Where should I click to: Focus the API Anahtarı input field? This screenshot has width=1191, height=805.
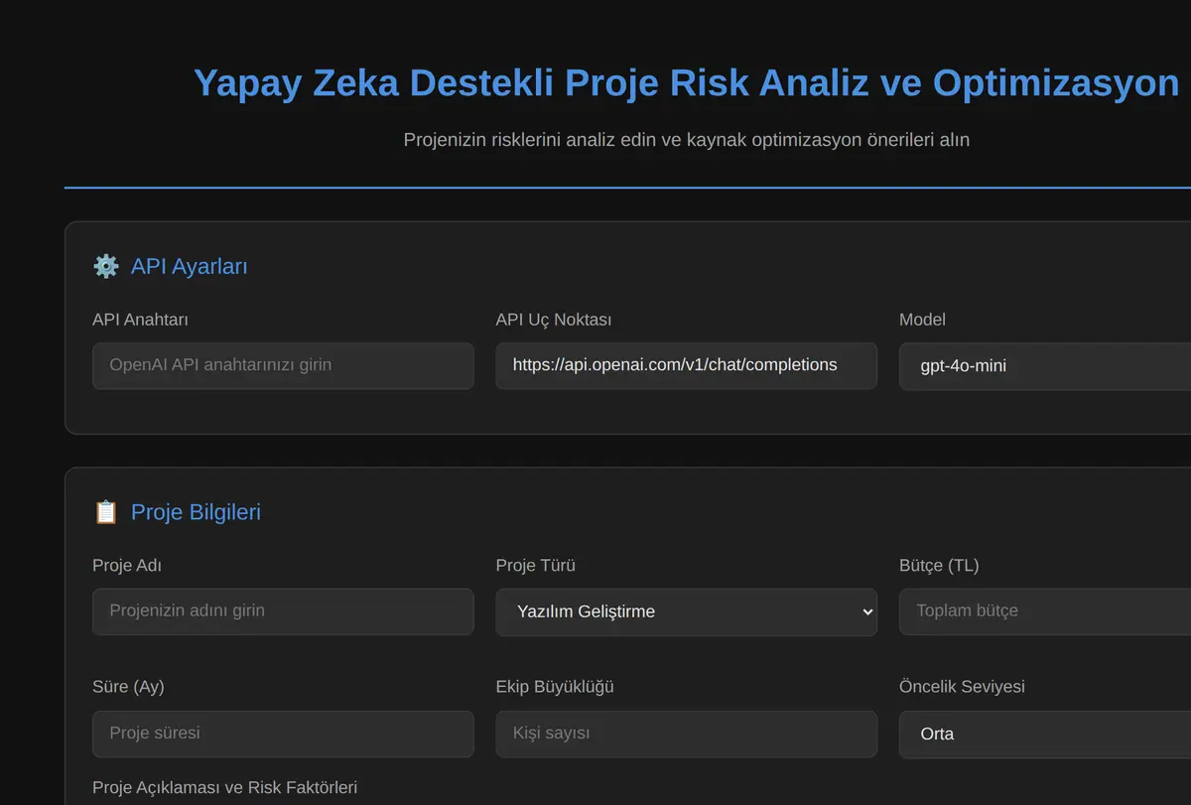[x=283, y=366]
